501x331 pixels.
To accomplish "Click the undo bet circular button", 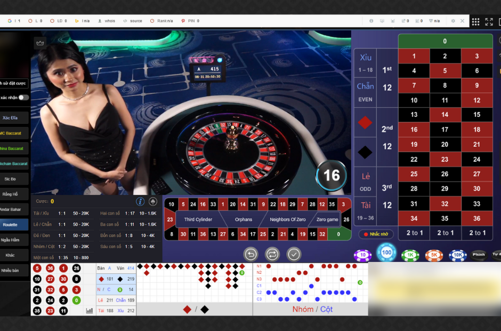I will (x=251, y=255).
